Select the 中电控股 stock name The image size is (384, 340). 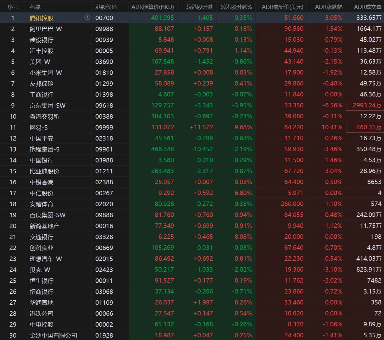pos(41,325)
